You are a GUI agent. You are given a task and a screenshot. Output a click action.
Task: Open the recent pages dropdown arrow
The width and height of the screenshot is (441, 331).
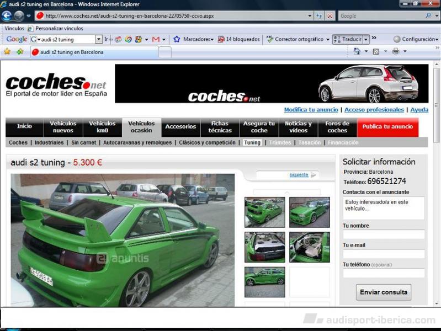[x=29, y=16]
